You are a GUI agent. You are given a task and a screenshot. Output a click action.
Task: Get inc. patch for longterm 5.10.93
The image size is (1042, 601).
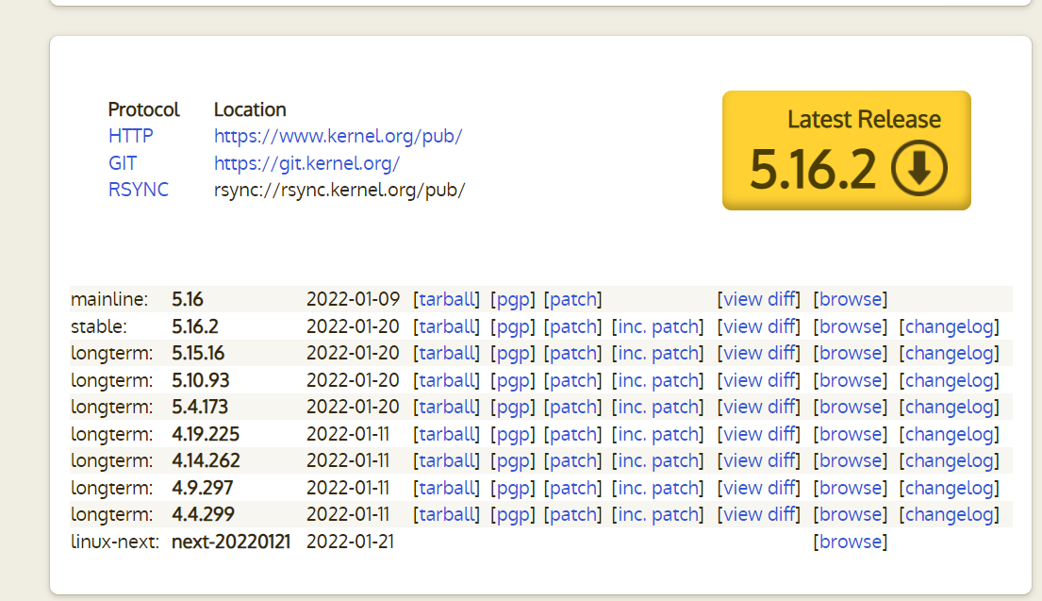click(x=658, y=380)
